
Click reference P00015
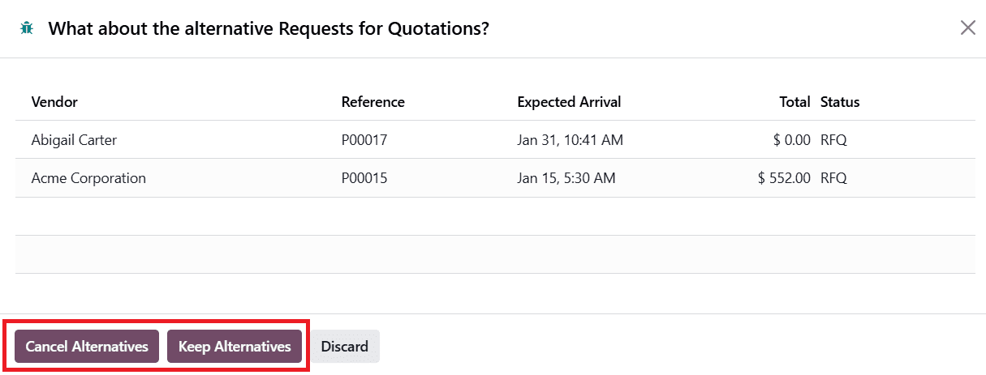[364, 178]
